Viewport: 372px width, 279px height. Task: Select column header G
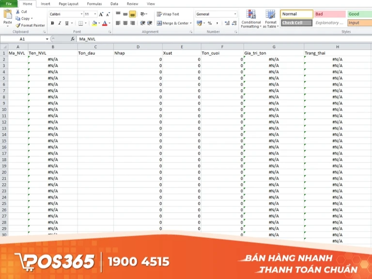[274, 46]
